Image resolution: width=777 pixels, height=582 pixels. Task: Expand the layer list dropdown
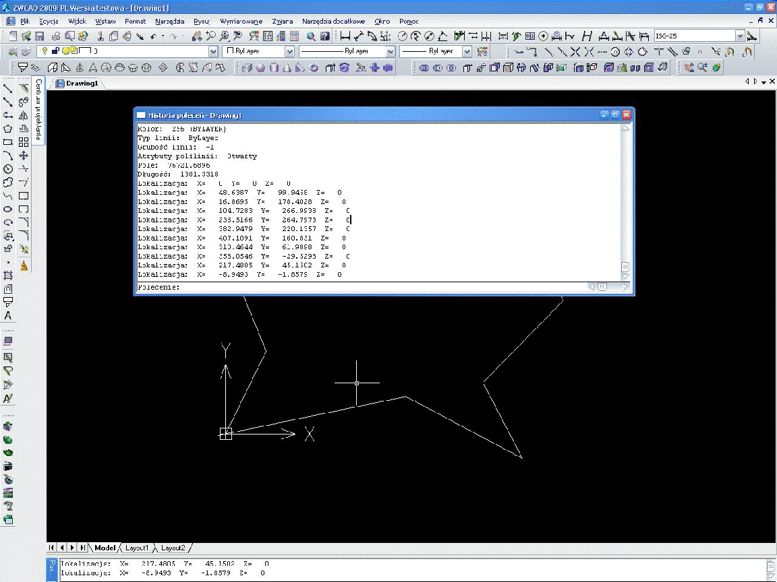click(x=213, y=51)
